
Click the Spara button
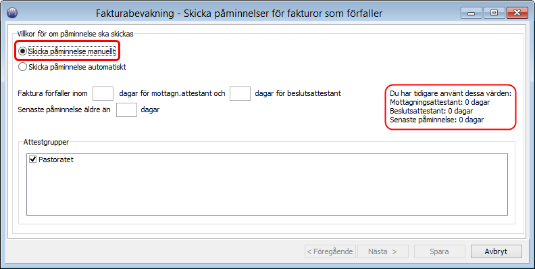(x=440, y=251)
